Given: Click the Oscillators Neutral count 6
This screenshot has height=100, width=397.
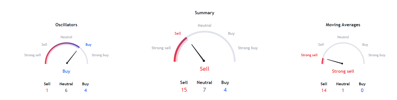Looking at the screenshot, I should 66,90.
